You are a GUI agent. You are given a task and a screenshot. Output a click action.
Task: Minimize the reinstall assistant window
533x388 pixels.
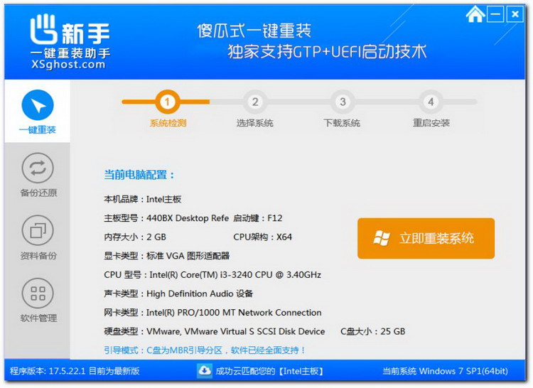coord(495,14)
